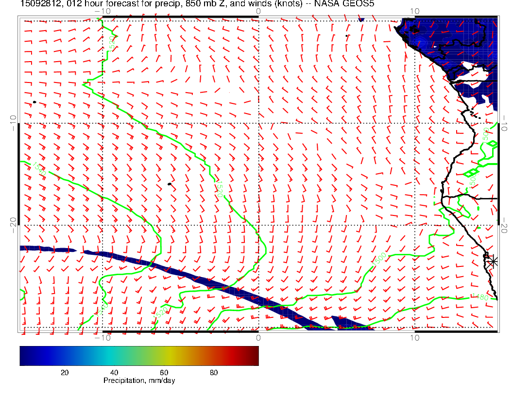513x396 pixels.
Task: Click the colorbar tick label 20
Action: click(64, 373)
